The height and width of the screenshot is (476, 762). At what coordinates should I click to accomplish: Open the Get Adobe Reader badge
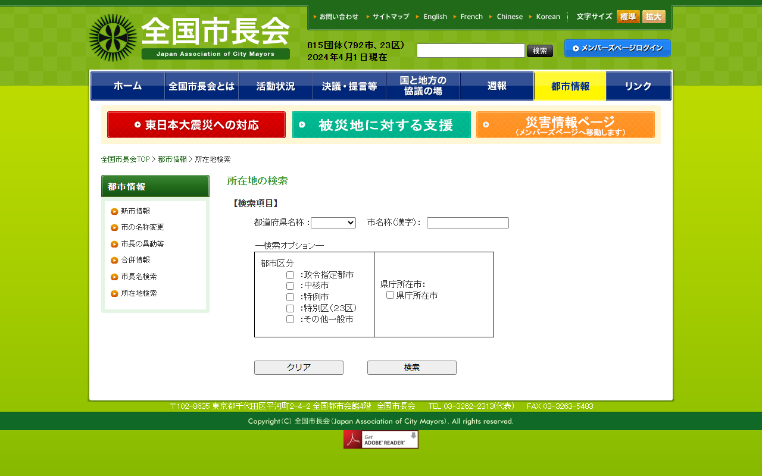(381, 440)
